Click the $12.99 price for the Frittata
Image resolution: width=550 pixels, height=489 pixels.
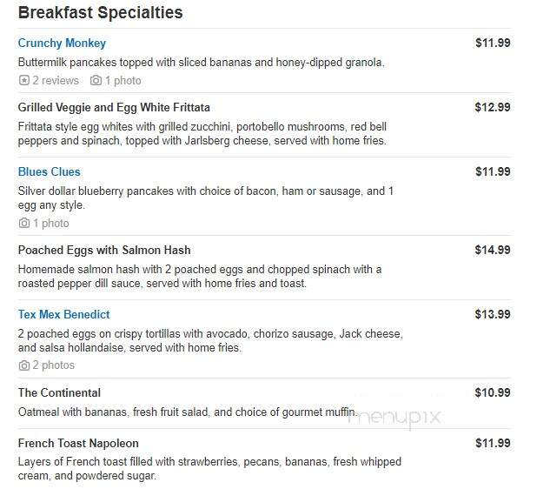[x=493, y=107]
